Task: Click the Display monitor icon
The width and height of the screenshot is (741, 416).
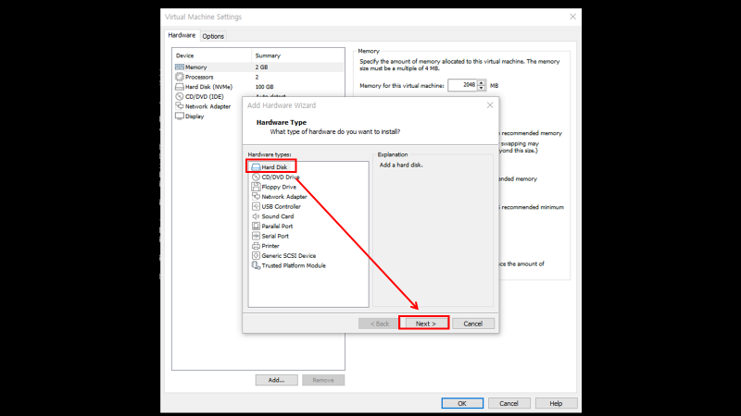Action: pos(179,116)
